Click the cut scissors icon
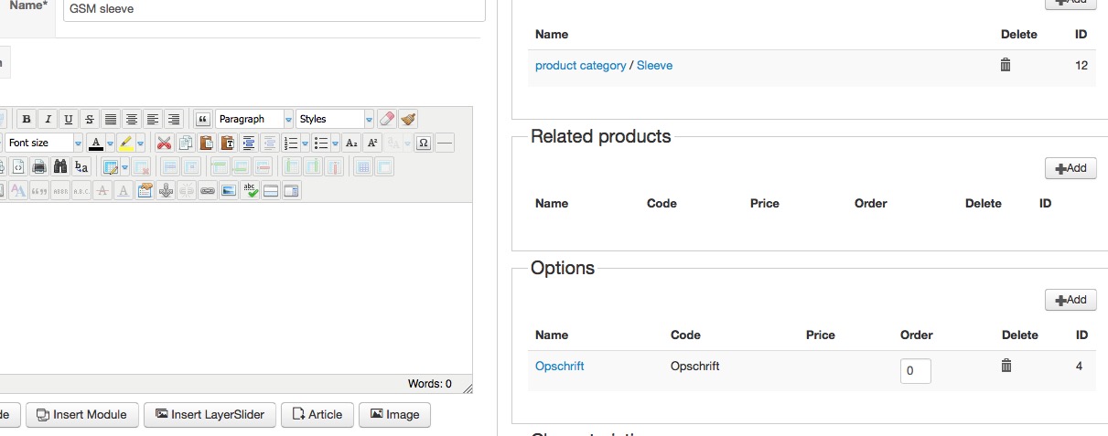This screenshot has height=436, width=1108. pyautogui.click(x=164, y=143)
